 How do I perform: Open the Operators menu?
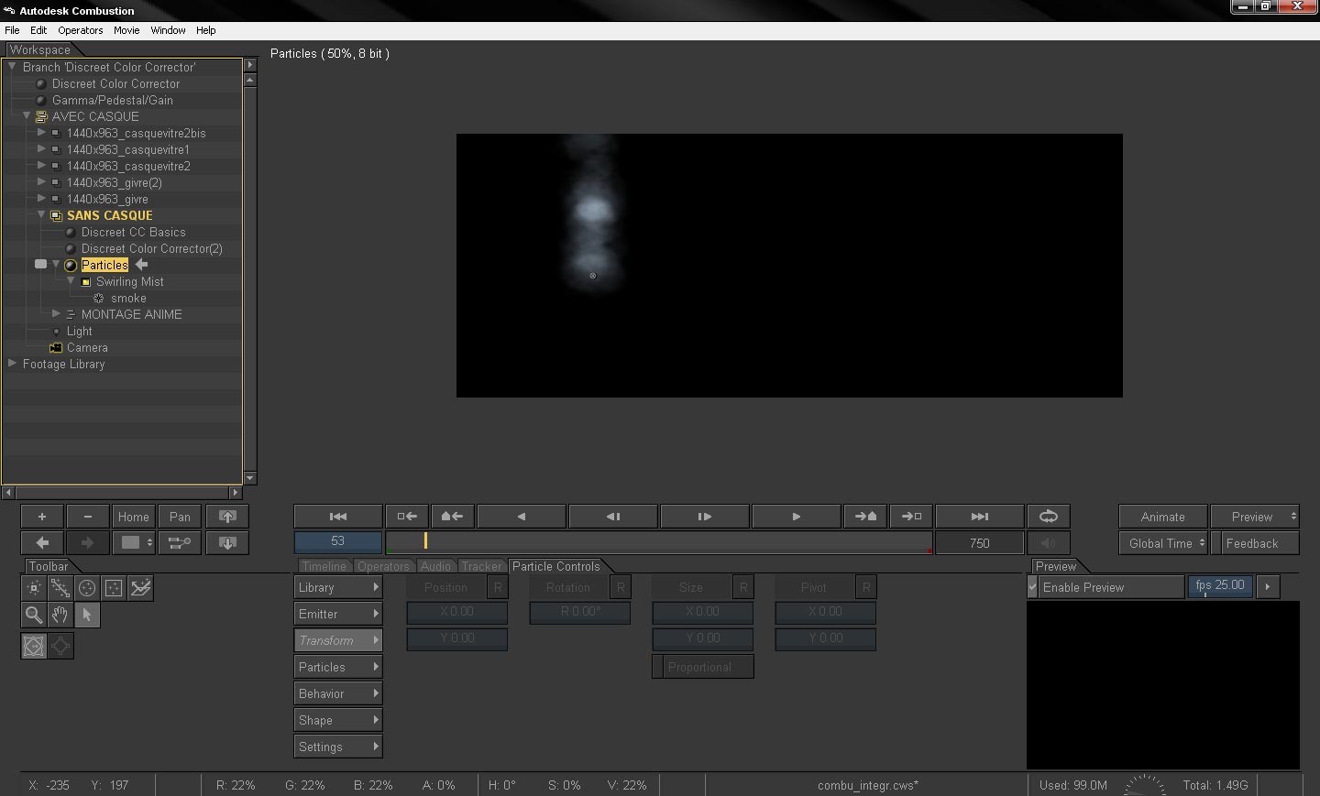click(x=81, y=30)
